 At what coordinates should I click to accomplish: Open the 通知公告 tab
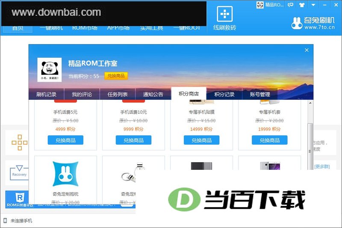tap(153, 94)
